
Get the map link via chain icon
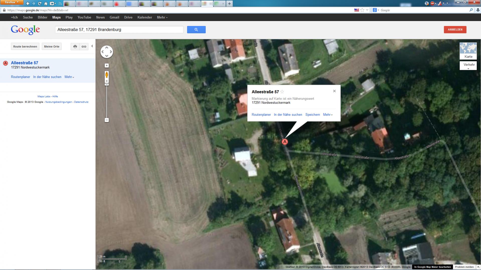coord(84,47)
